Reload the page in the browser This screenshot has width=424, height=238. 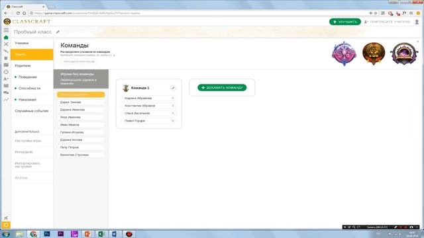18,13
